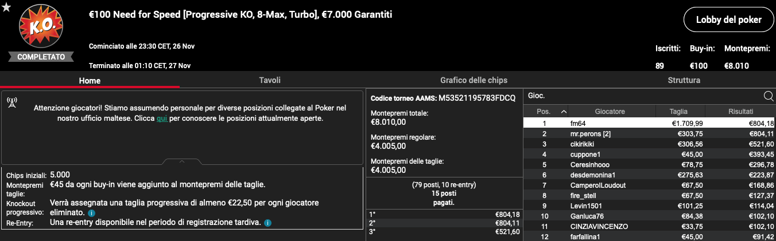
Task: Sort players by Pos. column arrow
Action: pos(564,112)
